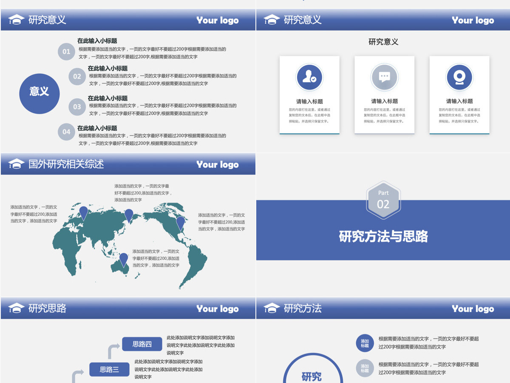Image resolution: width=510 pixels, height=383 pixels.
Task: Click the dark blue 添加标题 circle
Action: click(x=365, y=343)
